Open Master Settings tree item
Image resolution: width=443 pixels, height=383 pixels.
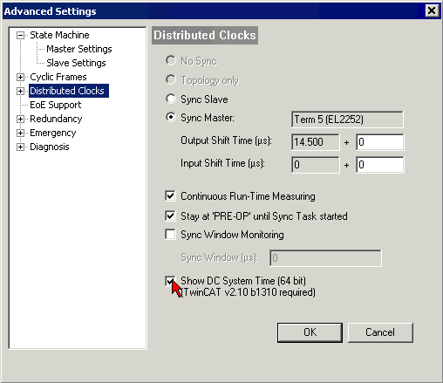click(79, 49)
